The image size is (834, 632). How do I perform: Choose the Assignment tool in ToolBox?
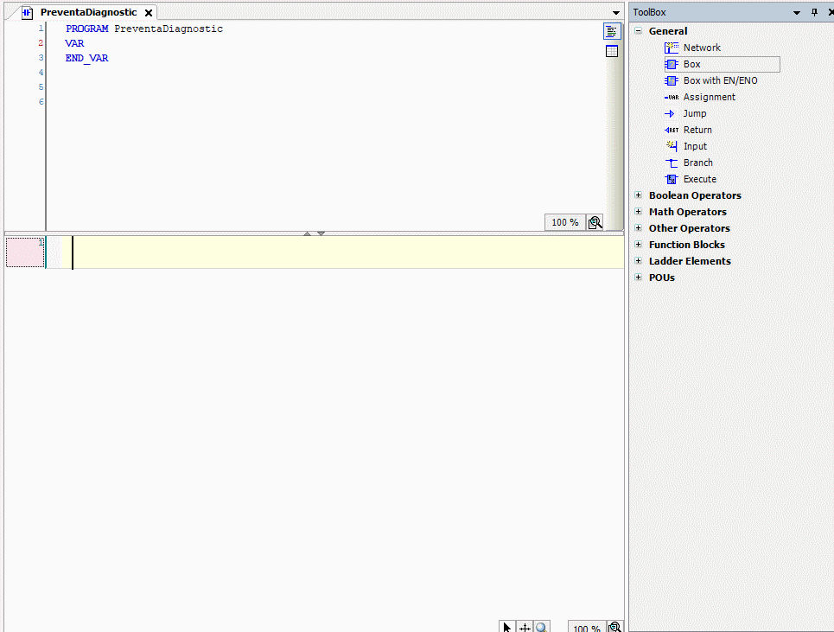coord(709,97)
